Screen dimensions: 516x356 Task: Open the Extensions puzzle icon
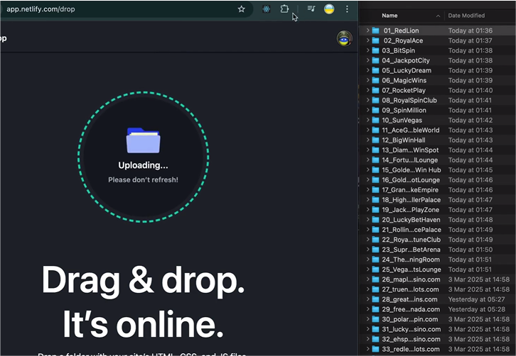pyautogui.click(x=284, y=9)
